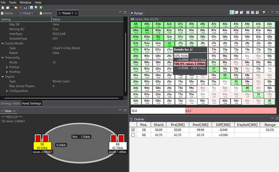The height and width of the screenshot is (172, 279).
Task: Select the Monte Carlo engine type value
Action: pos(61,81)
